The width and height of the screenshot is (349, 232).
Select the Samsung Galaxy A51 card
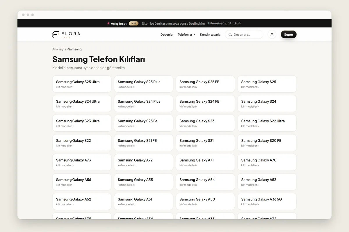tap(144, 202)
